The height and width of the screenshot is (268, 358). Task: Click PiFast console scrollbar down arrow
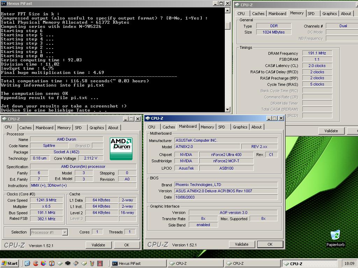pyautogui.click(x=227, y=110)
